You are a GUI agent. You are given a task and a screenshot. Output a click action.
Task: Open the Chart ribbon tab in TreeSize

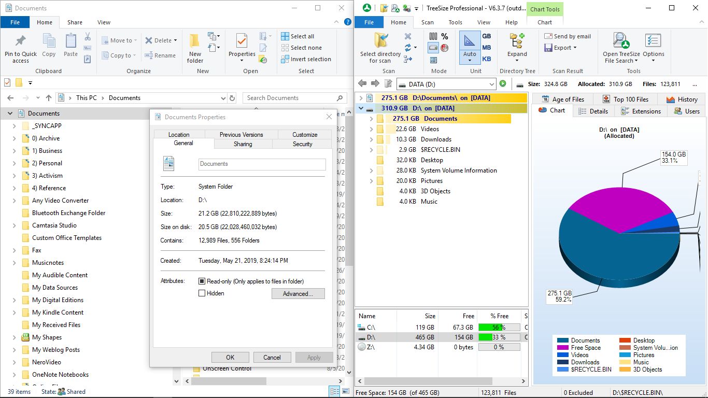545,22
